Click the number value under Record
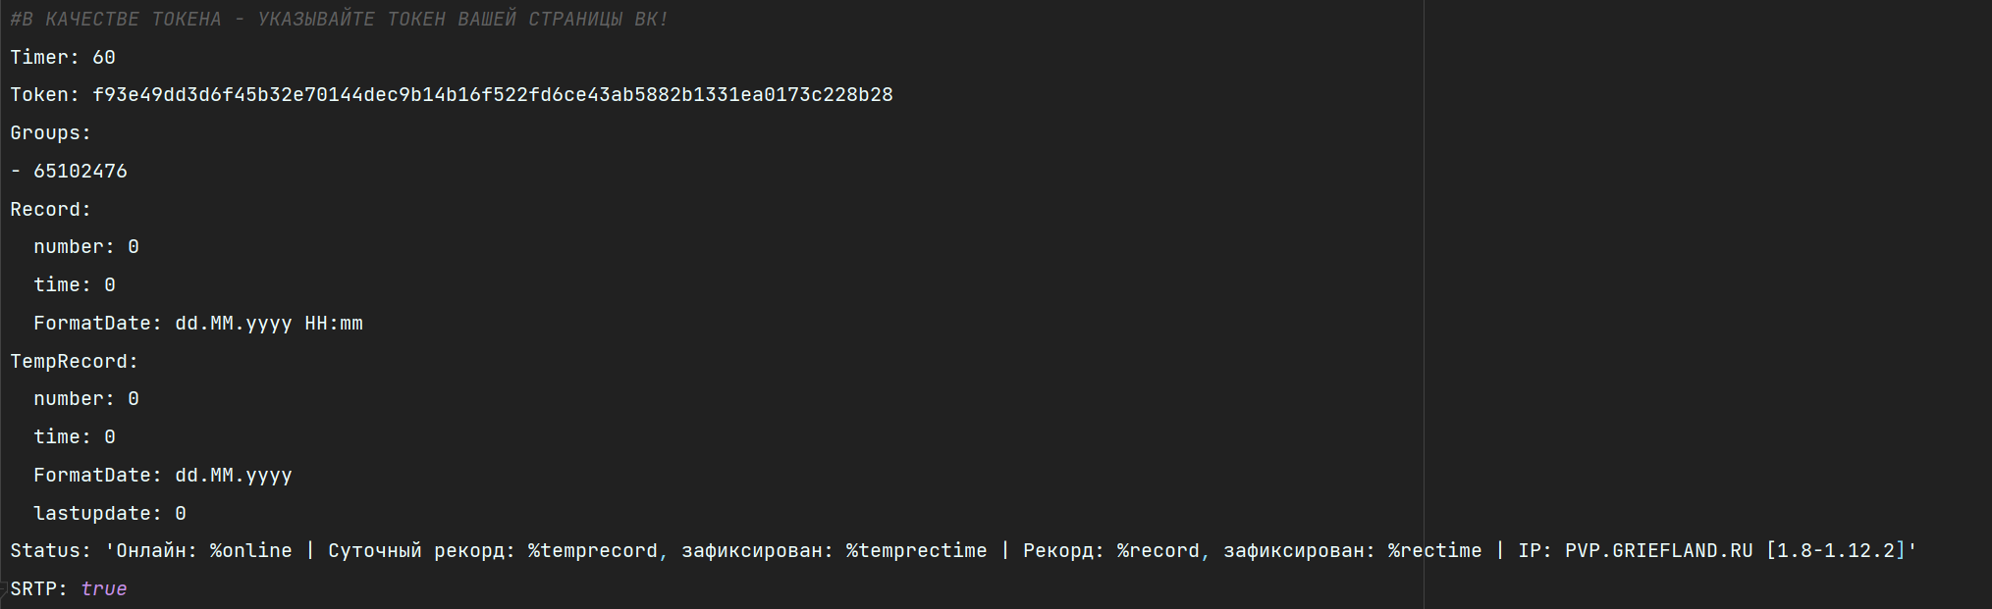 (x=134, y=247)
